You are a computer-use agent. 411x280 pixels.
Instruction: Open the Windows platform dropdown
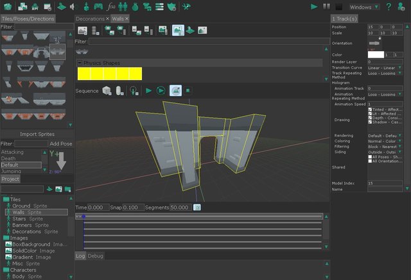click(x=364, y=7)
